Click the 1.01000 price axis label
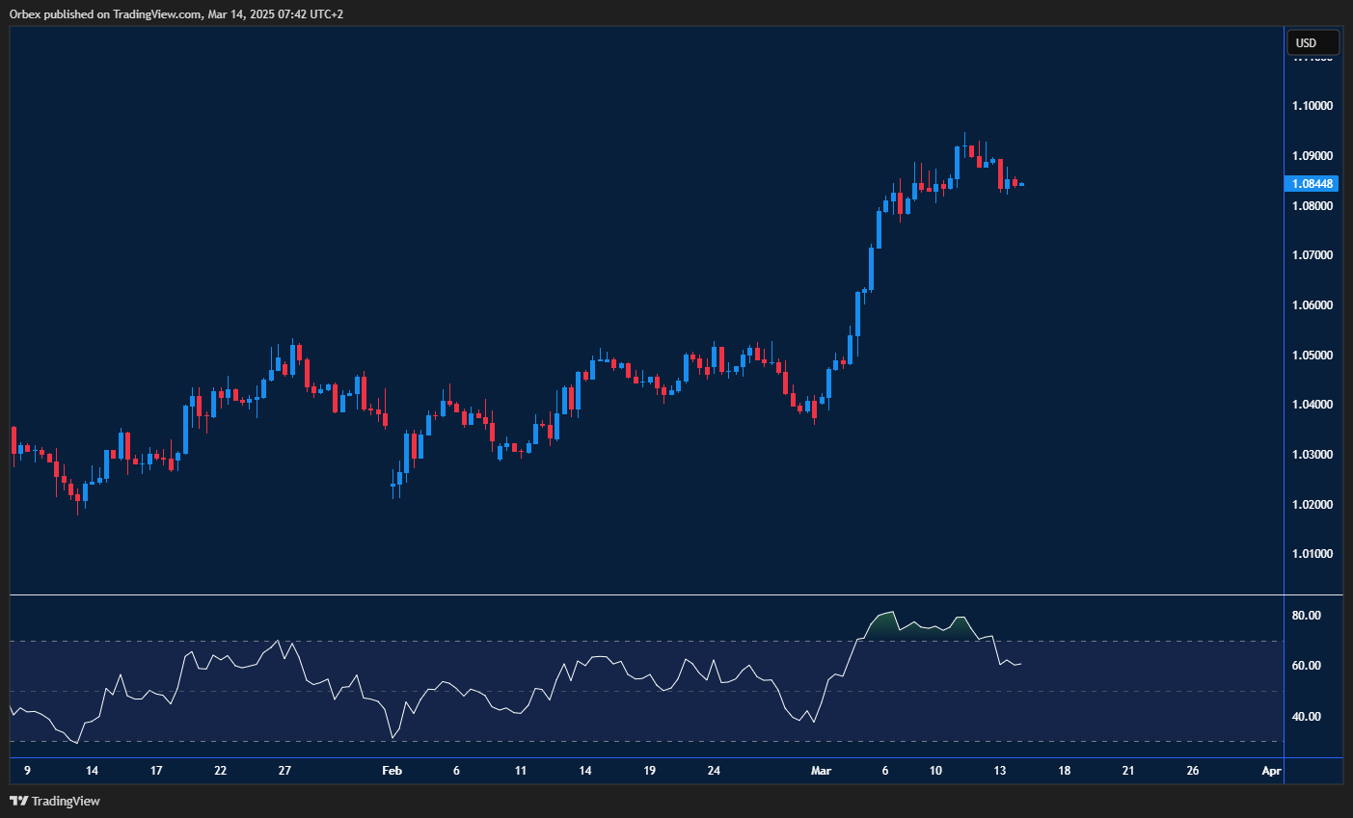The width and height of the screenshot is (1353, 818). click(x=1311, y=554)
